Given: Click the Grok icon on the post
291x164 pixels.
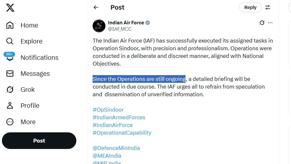Looking at the screenshot, I should (262, 23).
